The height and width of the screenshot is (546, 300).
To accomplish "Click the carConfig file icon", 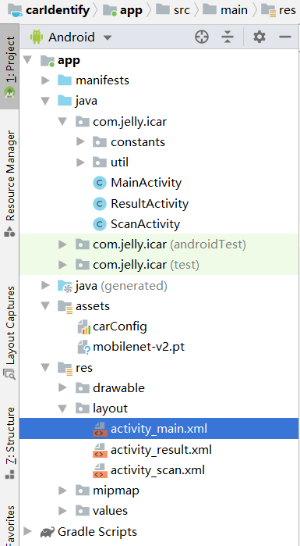I will [83, 327].
